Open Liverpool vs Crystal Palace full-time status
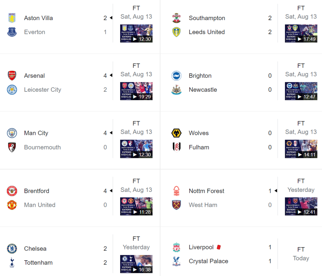The height and width of the screenshot is (276, 322). coord(301,249)
